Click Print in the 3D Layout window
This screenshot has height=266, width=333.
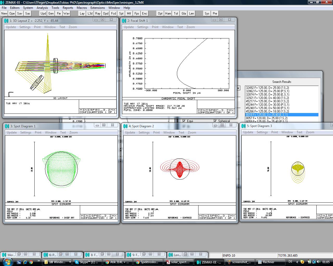(x=37, y=27)
